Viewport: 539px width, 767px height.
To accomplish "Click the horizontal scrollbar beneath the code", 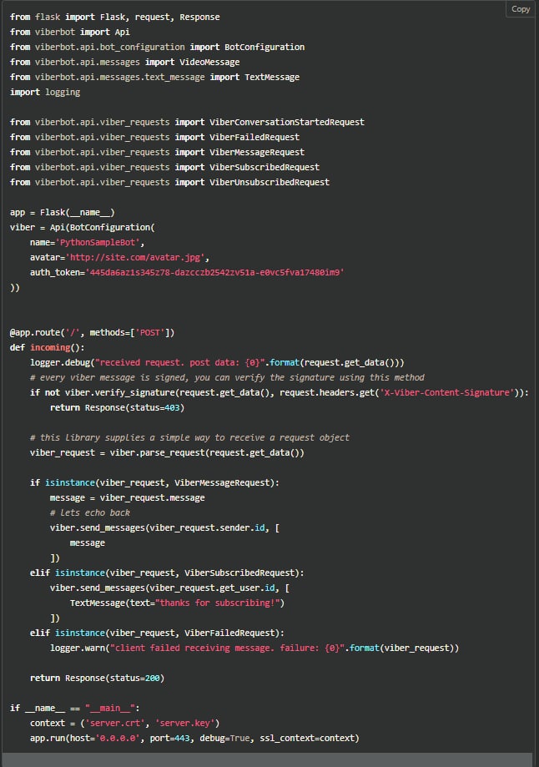I will [x=267, y=759].
